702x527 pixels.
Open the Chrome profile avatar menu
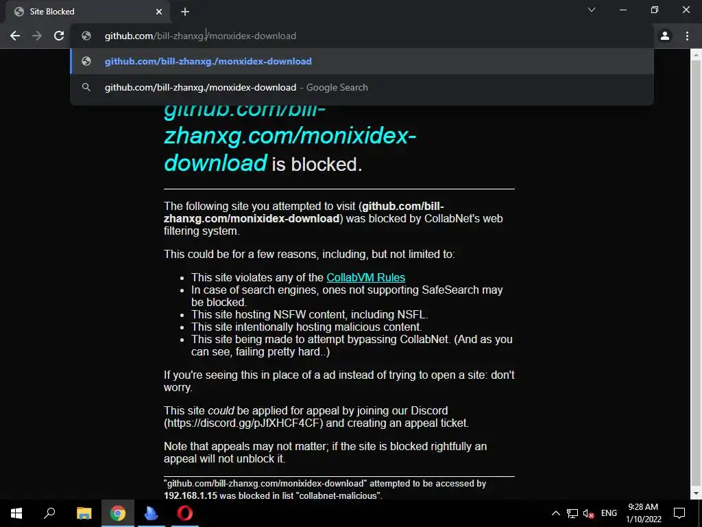[665, 36]
